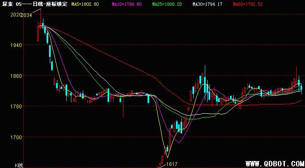This screenshot has height=168, width=305.
Task: Click the 1617 low price marker
Action: click(171, 164)
